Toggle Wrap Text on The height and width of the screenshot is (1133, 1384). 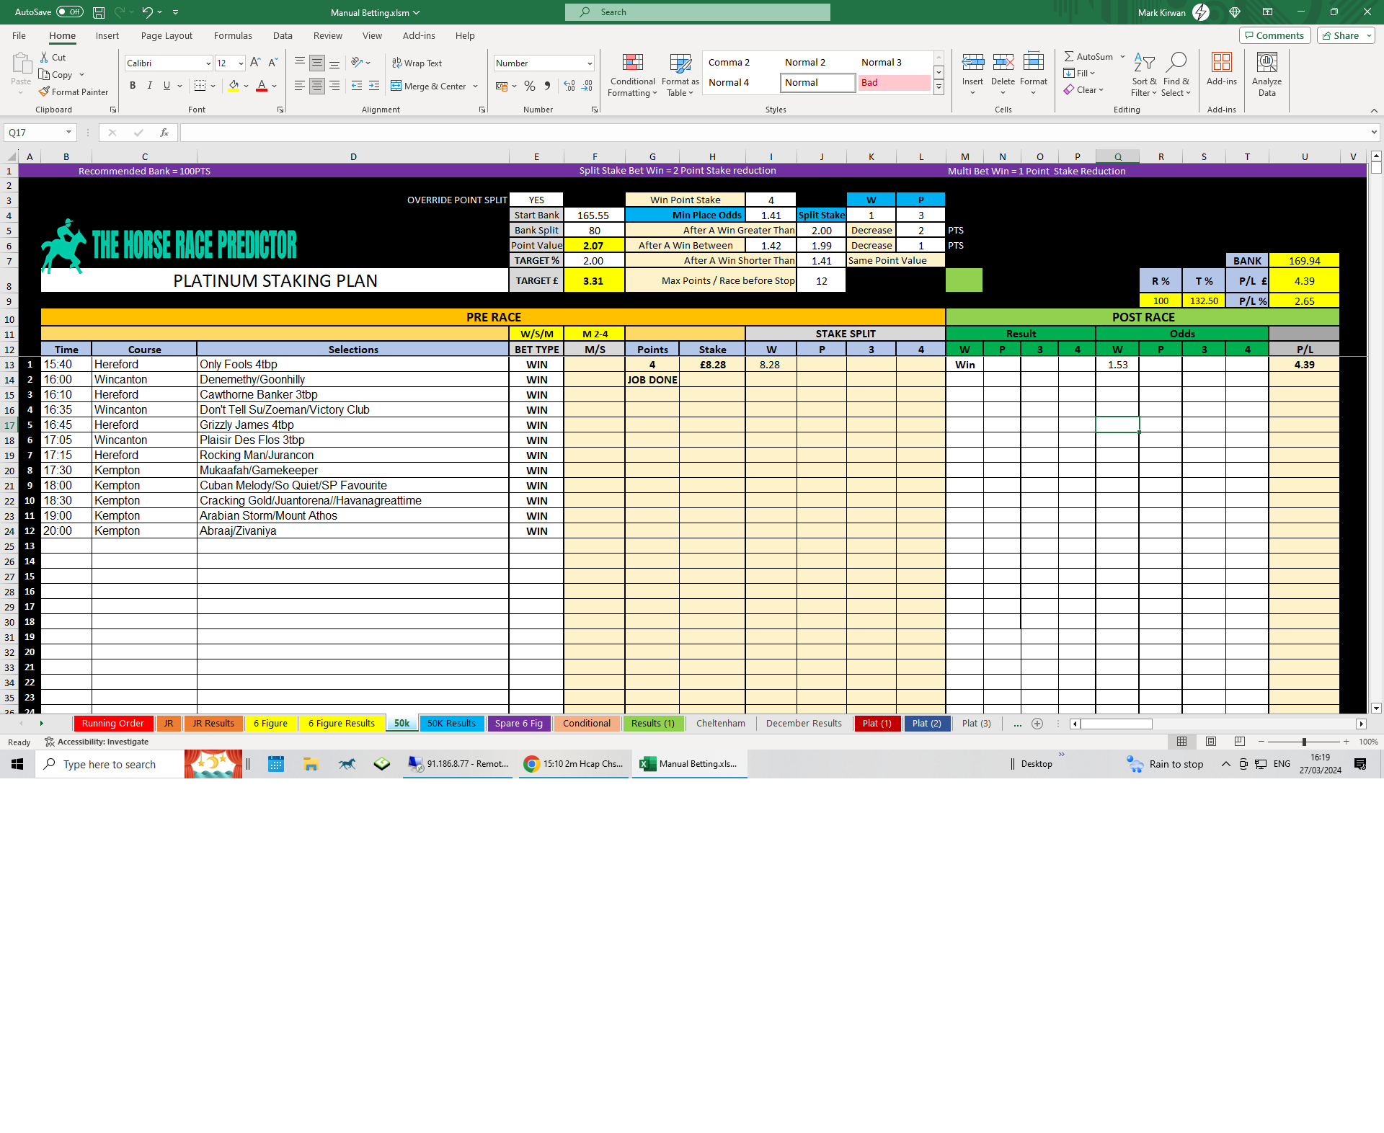(x=417, y=63)
